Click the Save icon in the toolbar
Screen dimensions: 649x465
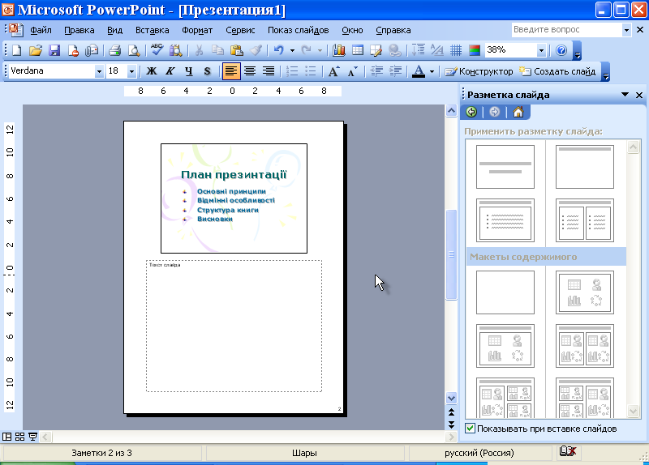pos(54,50)
